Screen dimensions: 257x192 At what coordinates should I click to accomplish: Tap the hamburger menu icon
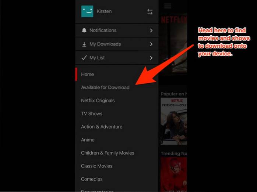[x=168, y=6]
